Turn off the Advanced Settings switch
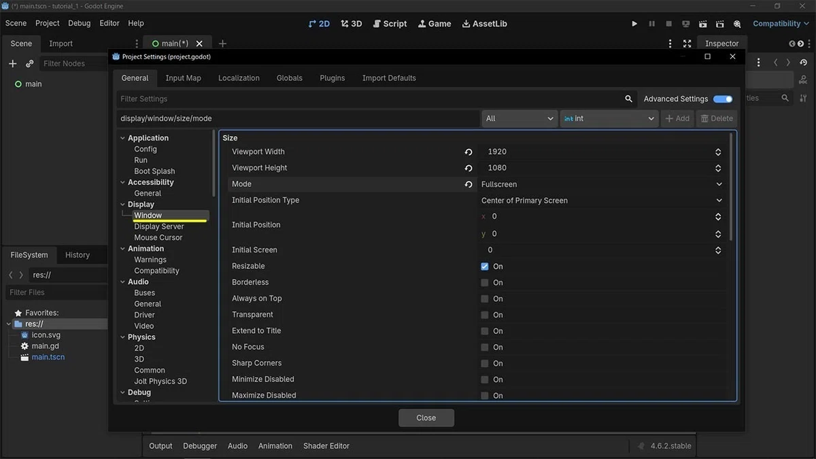 tap(723, 99)
